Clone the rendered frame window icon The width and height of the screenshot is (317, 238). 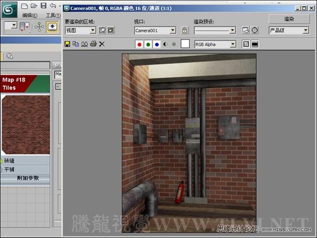click(x=84, y=44)
